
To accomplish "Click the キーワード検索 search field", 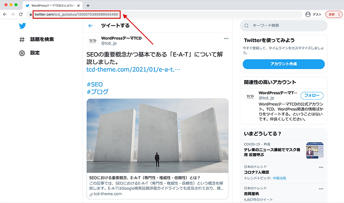I will pyautogui.click(x=283, y=26).
